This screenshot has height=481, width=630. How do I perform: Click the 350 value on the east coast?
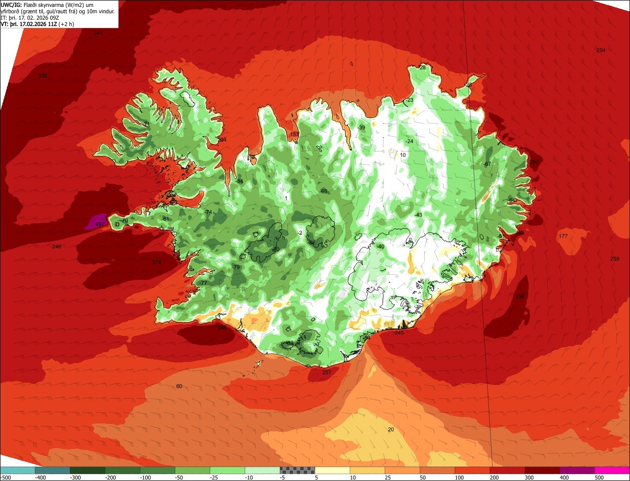534,162
